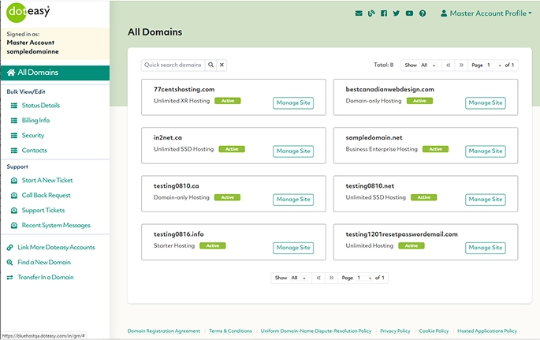This screenshot has width=540, height=340.
Task: Click the top next page arrows
Action: click(461, 65)
